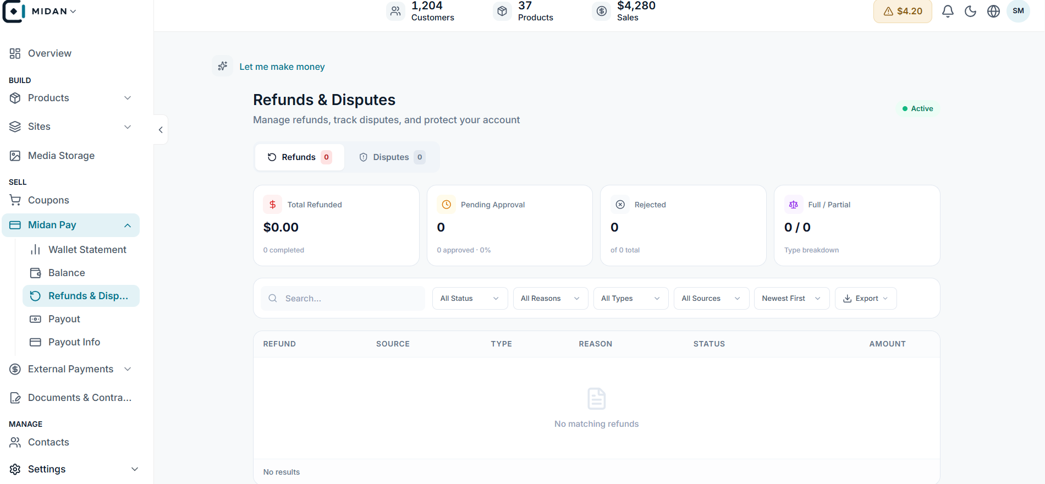Collapse the sidebar with the arrow
The image size is (1045, 484).
[x=161, y=130]
